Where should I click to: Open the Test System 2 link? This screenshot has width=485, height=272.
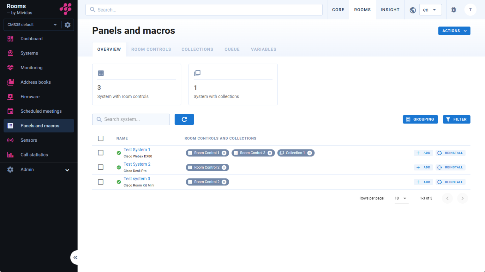(x=137, y=164)
